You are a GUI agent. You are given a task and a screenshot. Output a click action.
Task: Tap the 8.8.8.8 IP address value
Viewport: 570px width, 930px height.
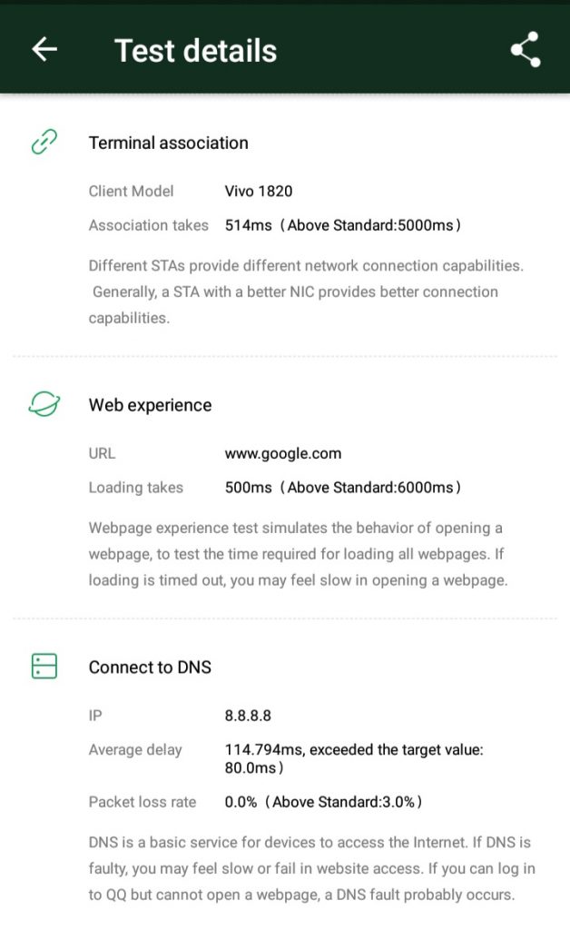[248, 716]
